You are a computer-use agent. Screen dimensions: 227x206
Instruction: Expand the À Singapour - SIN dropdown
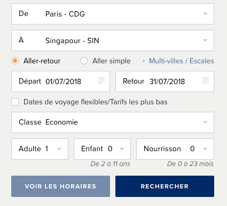pos(113,40)
